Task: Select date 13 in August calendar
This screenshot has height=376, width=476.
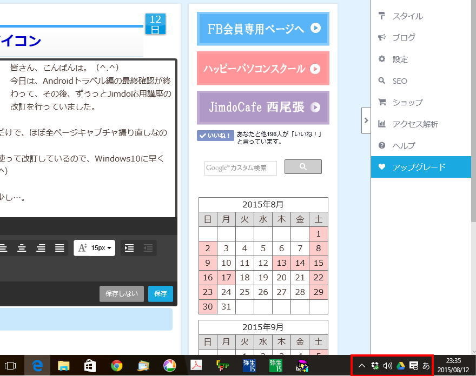Action: tap(281, 263)
